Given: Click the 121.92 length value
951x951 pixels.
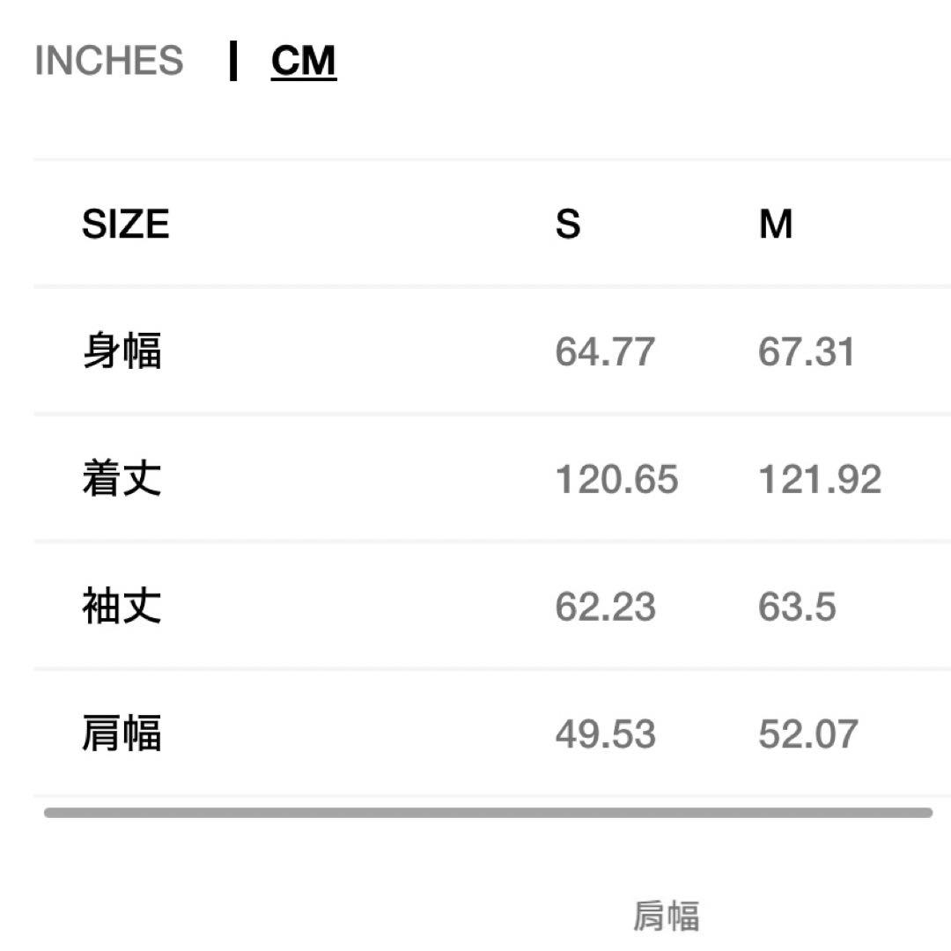Looking at the screenshot, I should tap(820, 479).
